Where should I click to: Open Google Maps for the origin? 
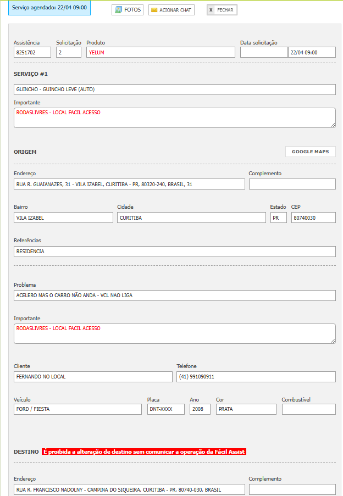310,152
